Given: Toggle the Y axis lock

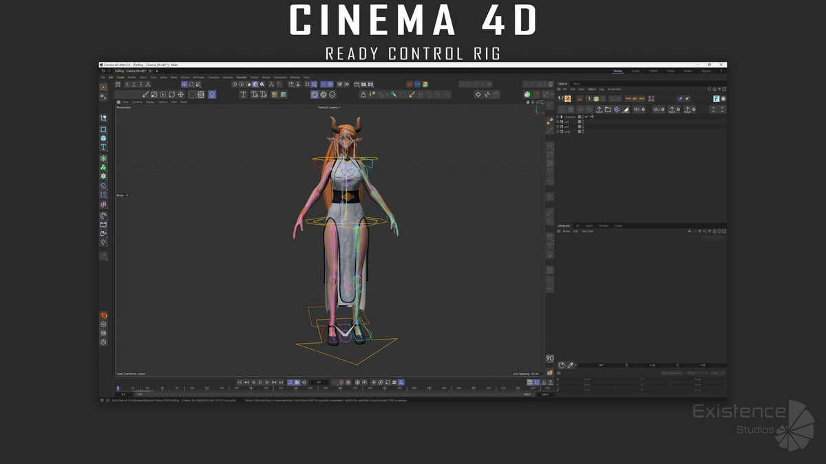Looking at the screenshot, I should [x=134, y=85].
